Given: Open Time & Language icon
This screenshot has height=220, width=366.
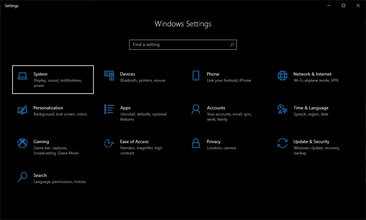Looking at the screenshot, I should (283, 109).
